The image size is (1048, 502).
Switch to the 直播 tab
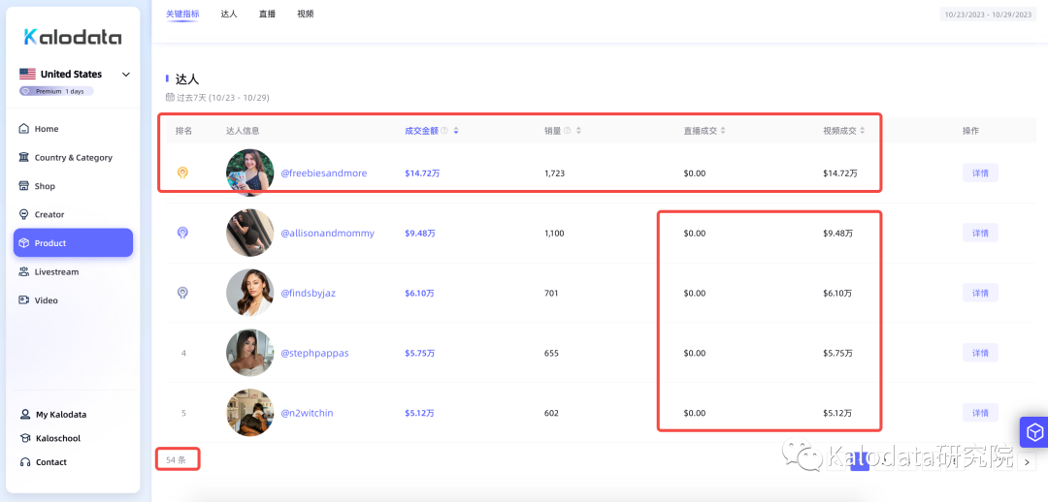coord(268,14)
